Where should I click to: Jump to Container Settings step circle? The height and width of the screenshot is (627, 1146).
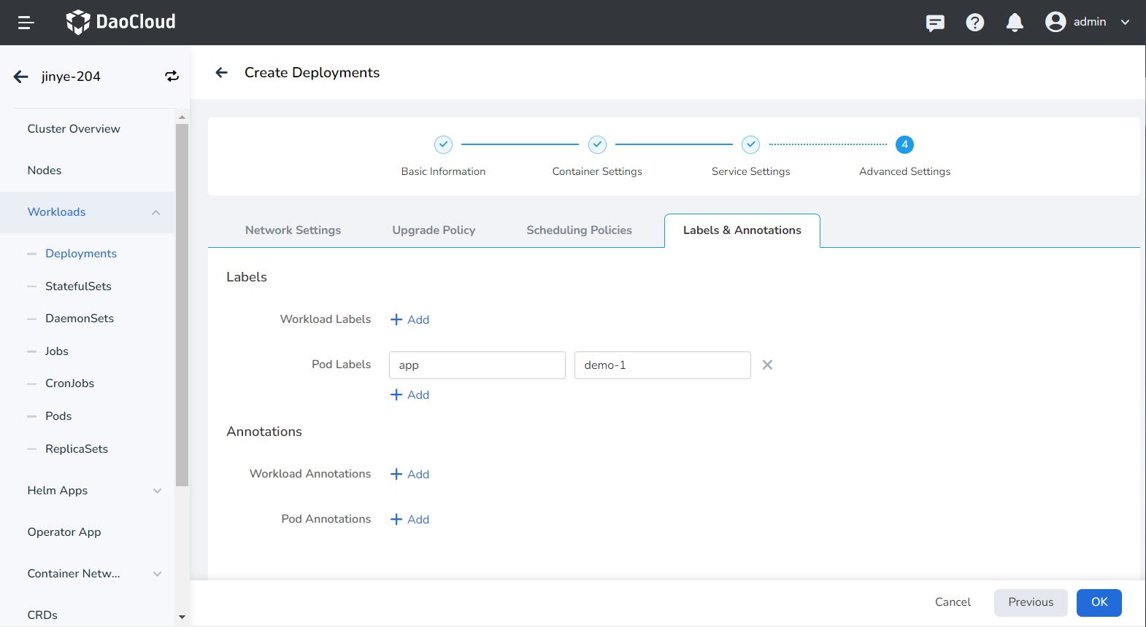pyautogui.click(x=597, y=144)
